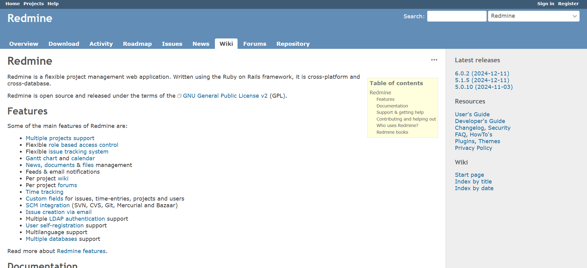
Task: Open the User's Guide link
Action: tap(472, 114)
